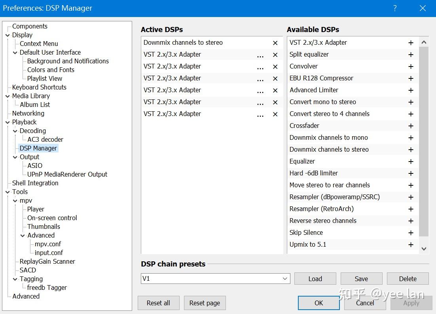The width and height of the screenshot is (436, 314).
Task: Select the Playlist View page
Action: pyautogui.click(x=44, y=78)
